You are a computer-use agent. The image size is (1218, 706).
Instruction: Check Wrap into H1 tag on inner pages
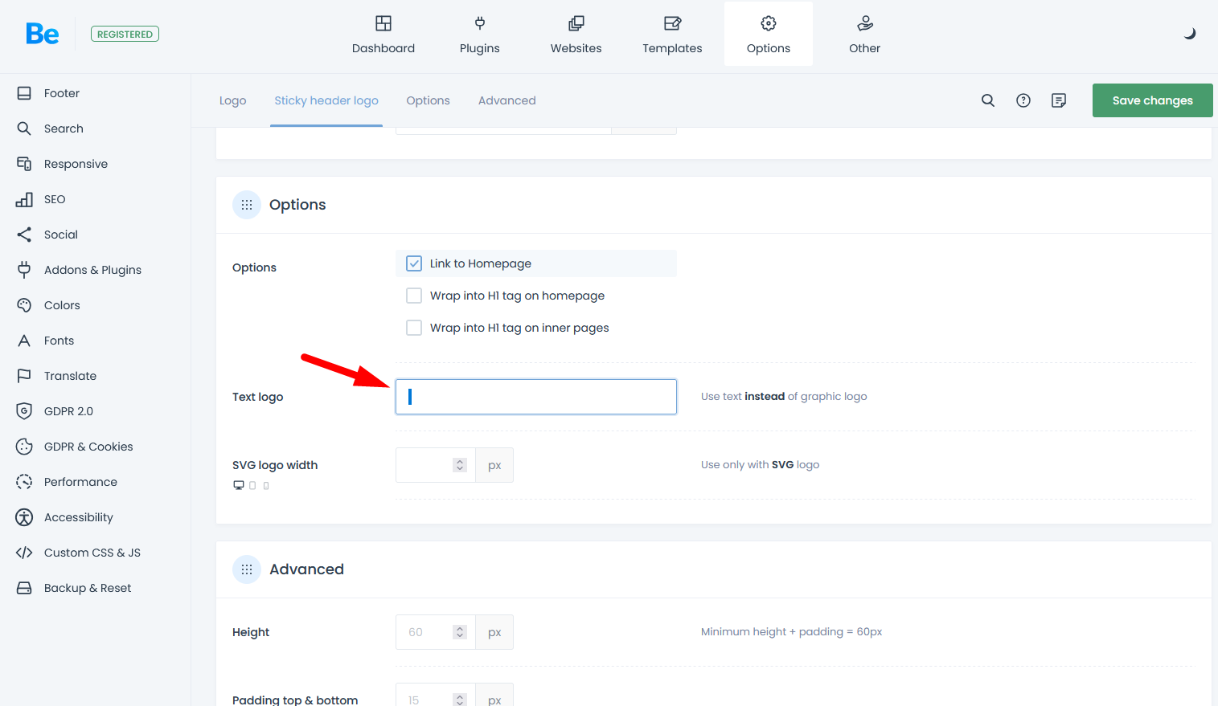click(414, 328)
